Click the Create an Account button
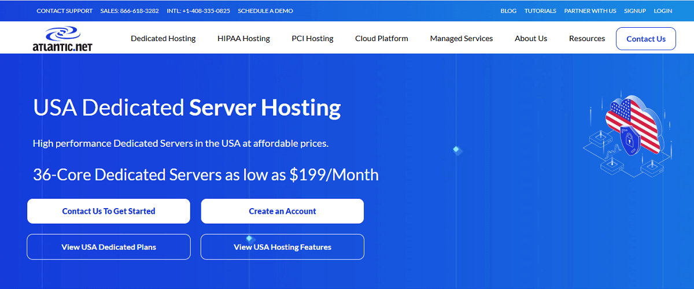The height and width of the screenshot is (289, 694). 282,211
